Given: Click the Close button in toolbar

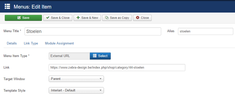Looking at the screenshot, I should click(x=142, y=18).
